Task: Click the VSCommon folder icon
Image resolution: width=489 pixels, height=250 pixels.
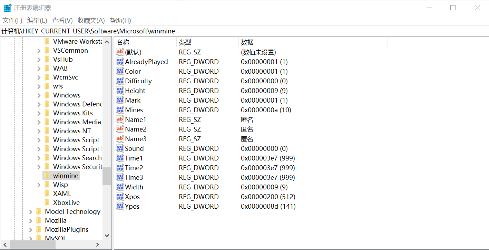Action: point(47,50)
